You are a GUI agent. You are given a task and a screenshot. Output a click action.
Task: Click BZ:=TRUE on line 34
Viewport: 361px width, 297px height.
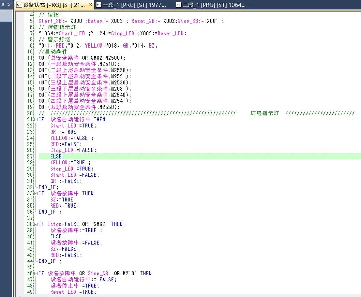(x=62, y=199)
